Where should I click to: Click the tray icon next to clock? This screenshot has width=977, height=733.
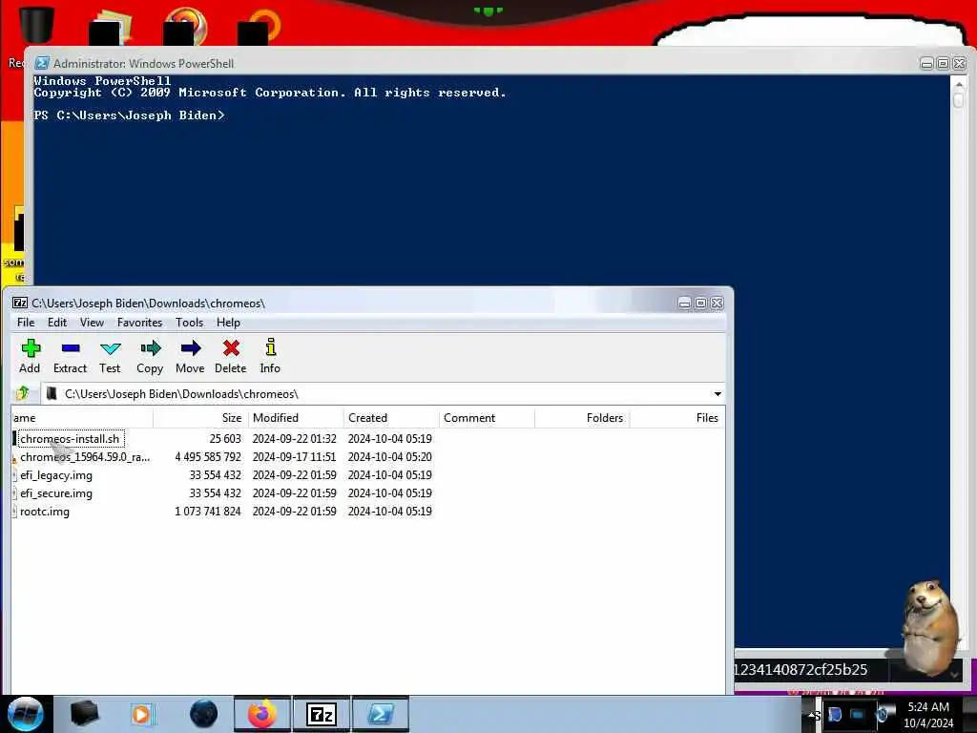point(883,714)
